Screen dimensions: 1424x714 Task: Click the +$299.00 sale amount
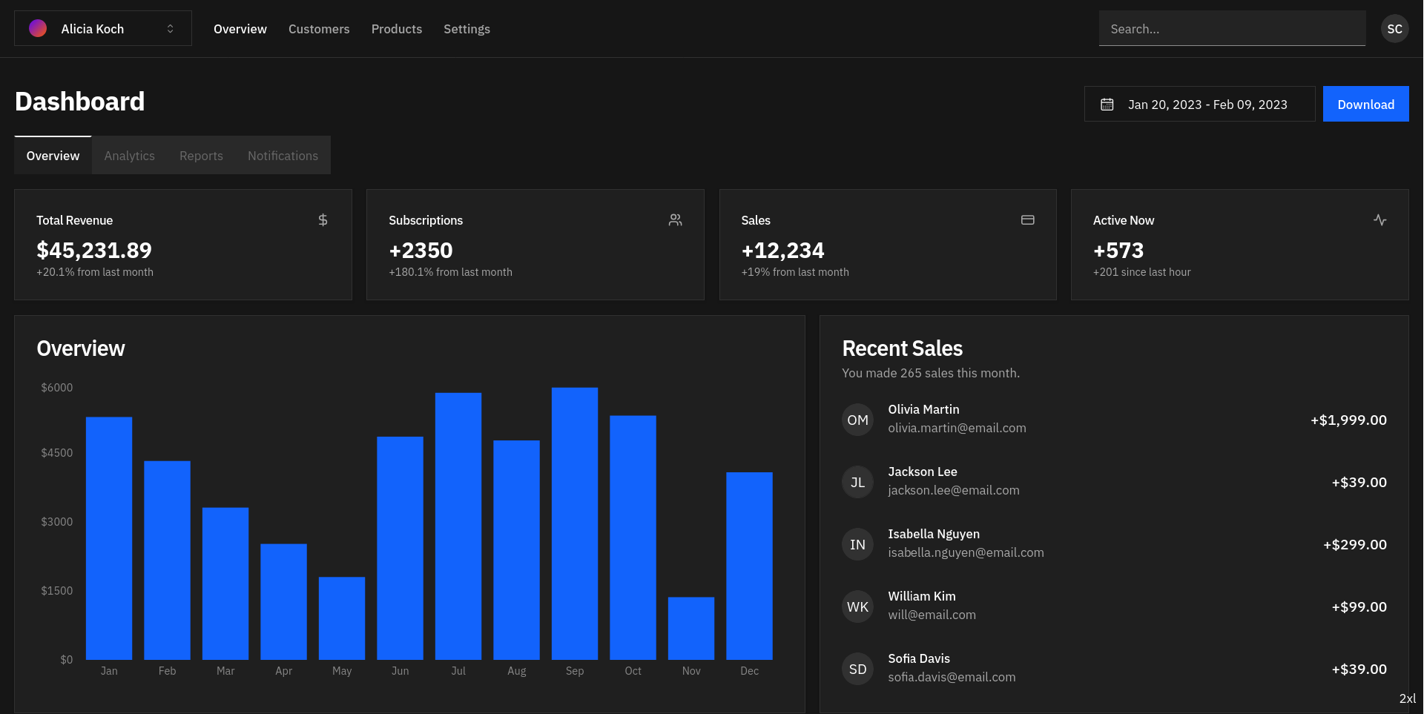coord(1355,545)
